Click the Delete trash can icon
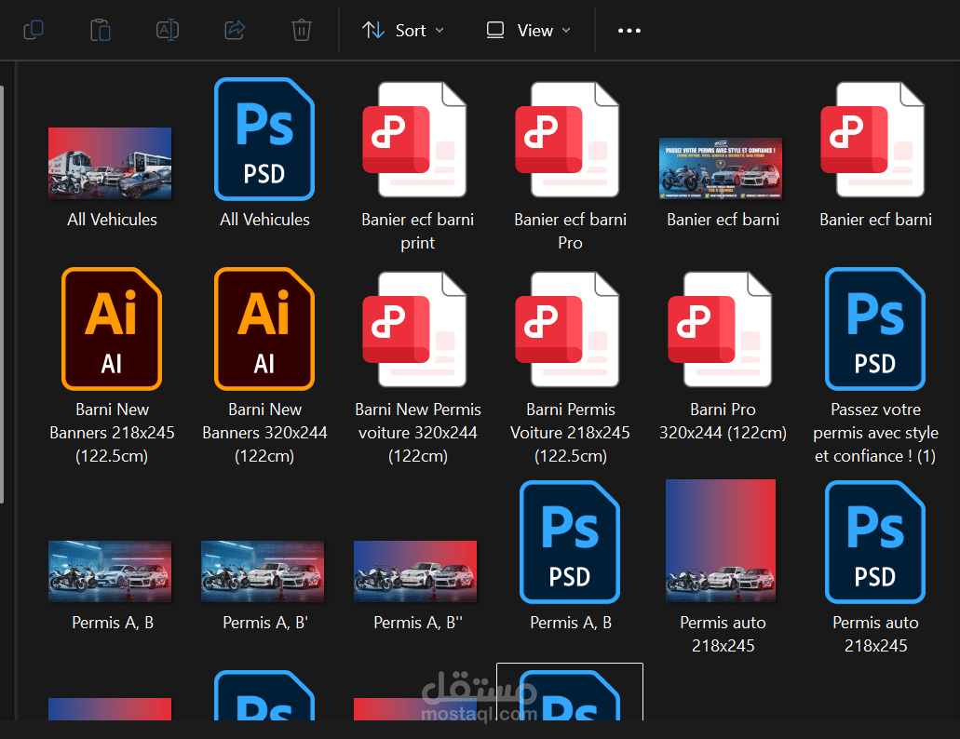 pos(302,30)
